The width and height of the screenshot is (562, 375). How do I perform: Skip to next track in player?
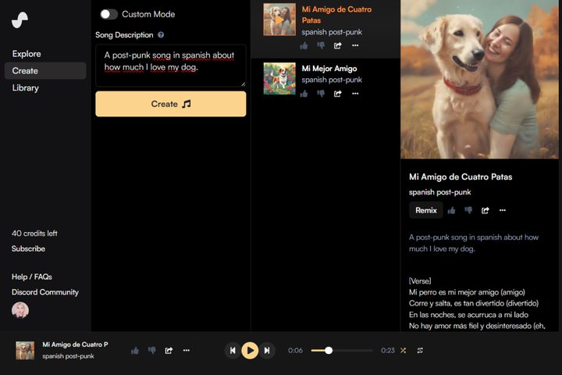[267, 351]
